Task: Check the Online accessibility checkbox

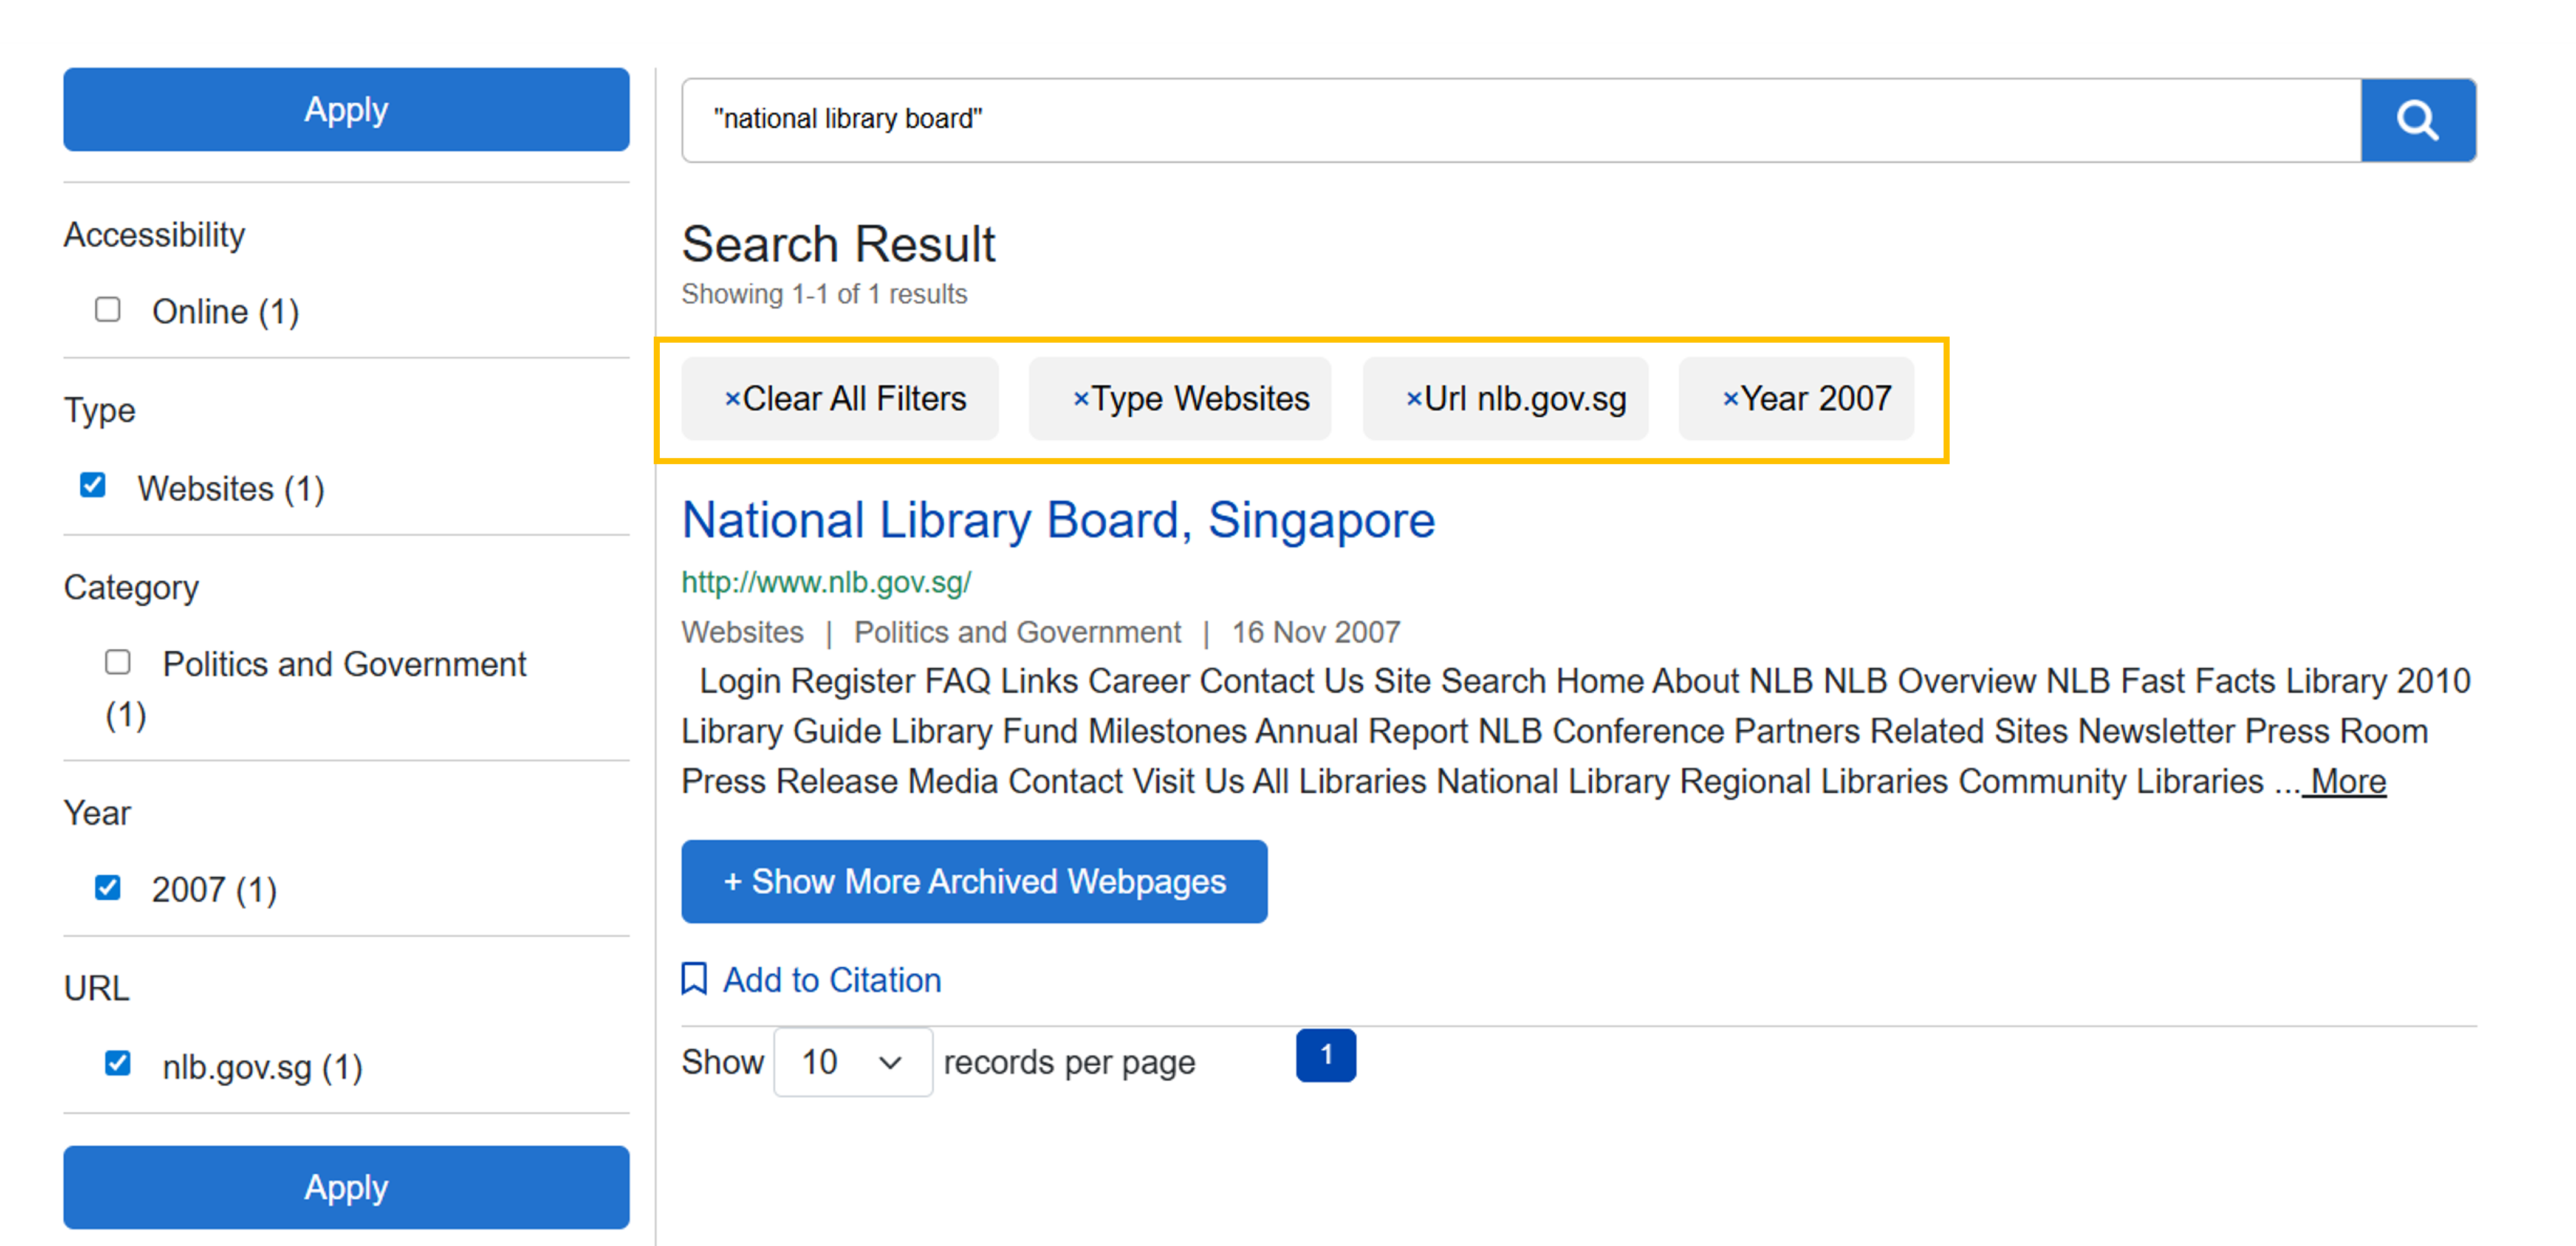Action: pyautogui.click(x=108, y=310)
